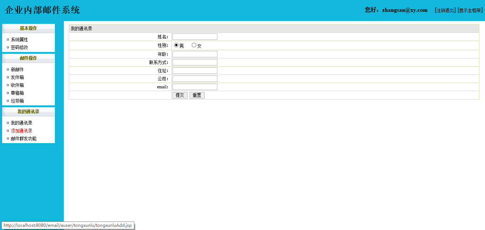Click the bullet icon beside 邮件群发功能

pos(8,138)
